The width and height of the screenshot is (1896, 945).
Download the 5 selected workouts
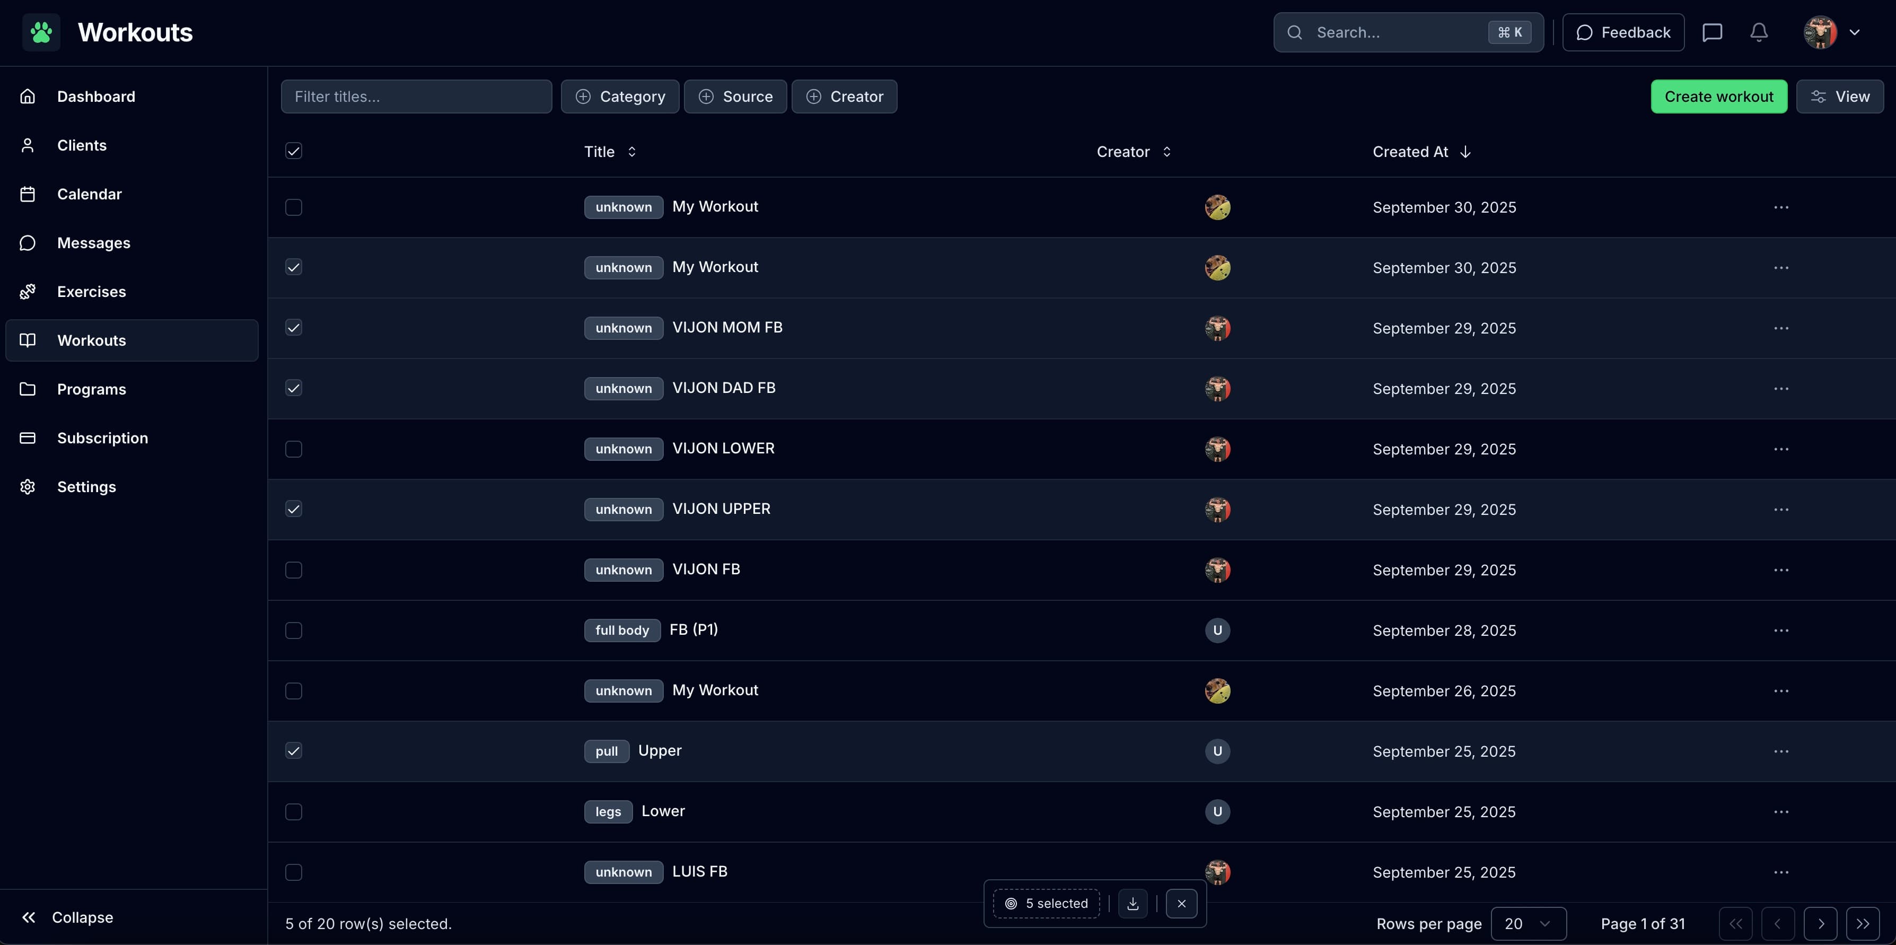1132,903
